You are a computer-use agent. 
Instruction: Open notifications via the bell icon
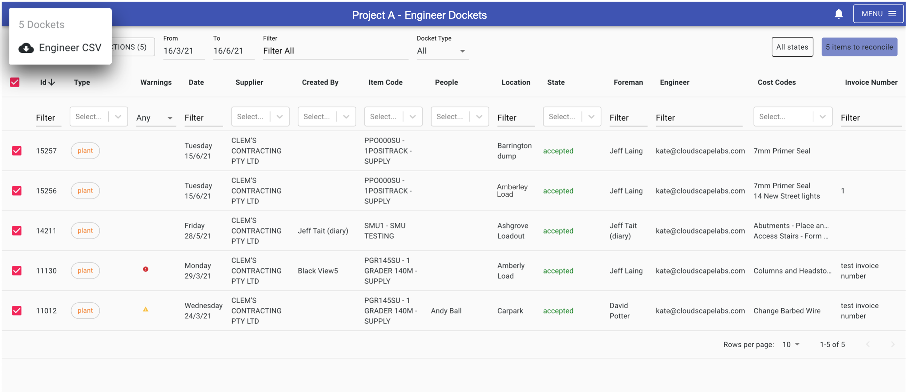pyautogui.click(x=838, y=14)
